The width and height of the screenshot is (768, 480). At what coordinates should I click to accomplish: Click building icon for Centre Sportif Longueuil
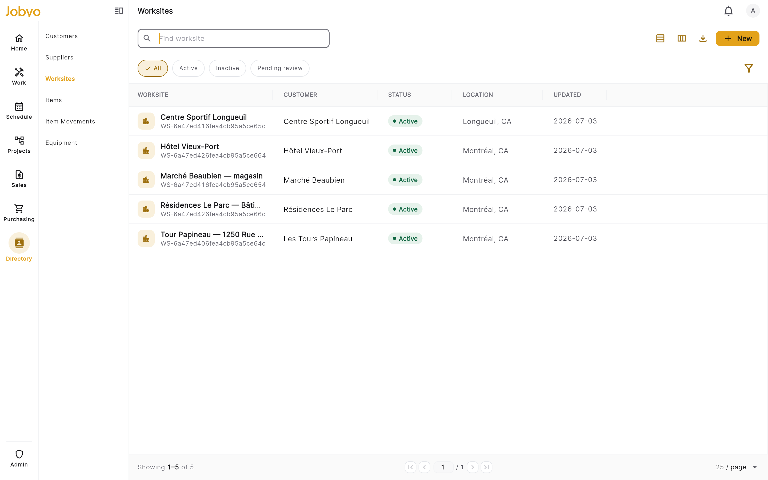point(146,121)
